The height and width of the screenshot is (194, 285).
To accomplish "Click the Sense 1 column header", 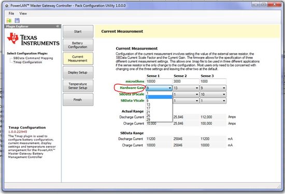I will pos(153,76).
